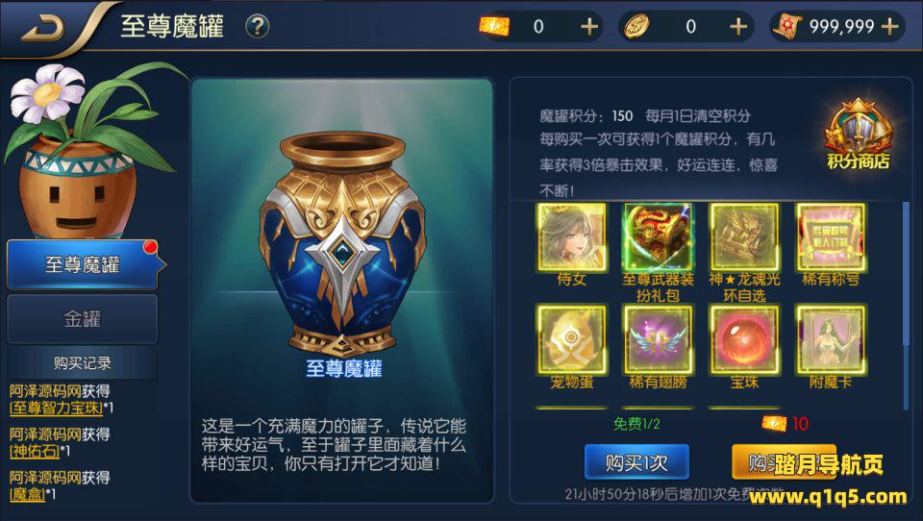Switch to the 至尊魔罐 tab

(83, 264)
